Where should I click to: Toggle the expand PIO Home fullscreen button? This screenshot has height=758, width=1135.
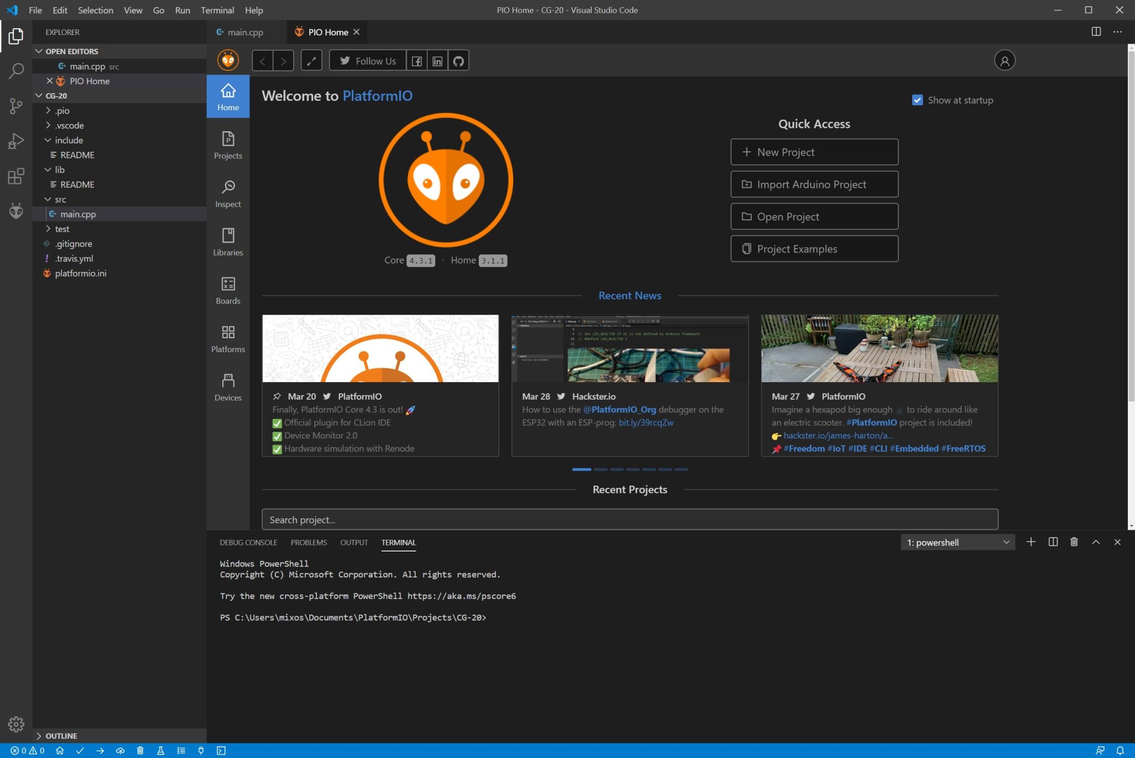[311, 61]
